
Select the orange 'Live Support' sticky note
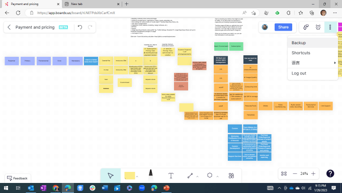tap(325, 106)
